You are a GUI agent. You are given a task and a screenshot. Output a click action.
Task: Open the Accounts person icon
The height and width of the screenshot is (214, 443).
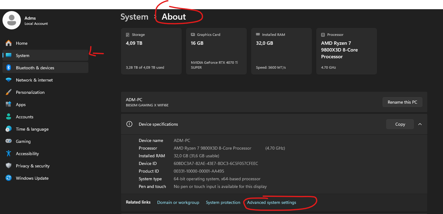coord(9,117)
